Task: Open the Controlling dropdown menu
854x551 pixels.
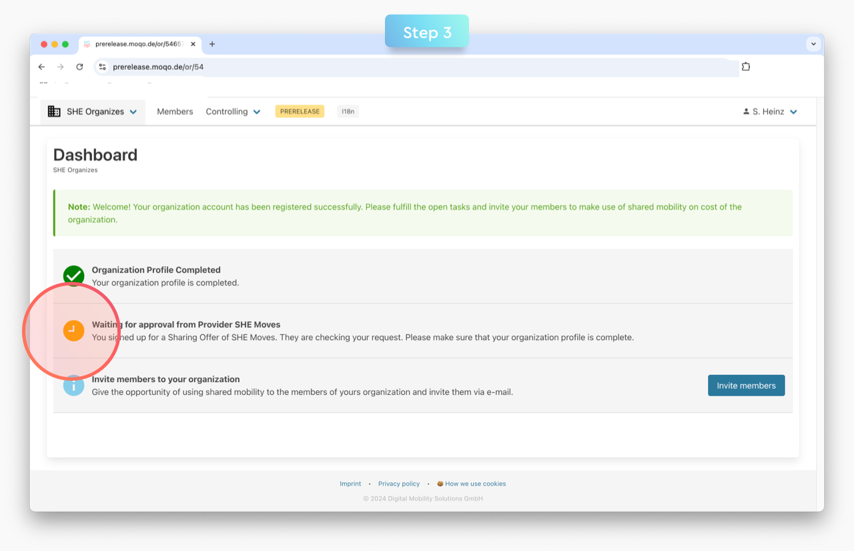Action: coord(233,111)
